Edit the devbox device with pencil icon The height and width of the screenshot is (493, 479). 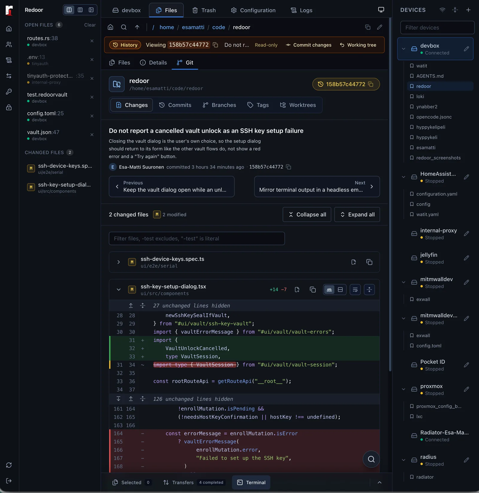[466, 49]
